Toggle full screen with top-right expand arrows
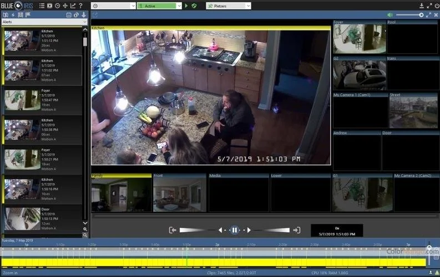Image resolution: width=440 pixels, height=277 pixels. (x=429, y=6)
